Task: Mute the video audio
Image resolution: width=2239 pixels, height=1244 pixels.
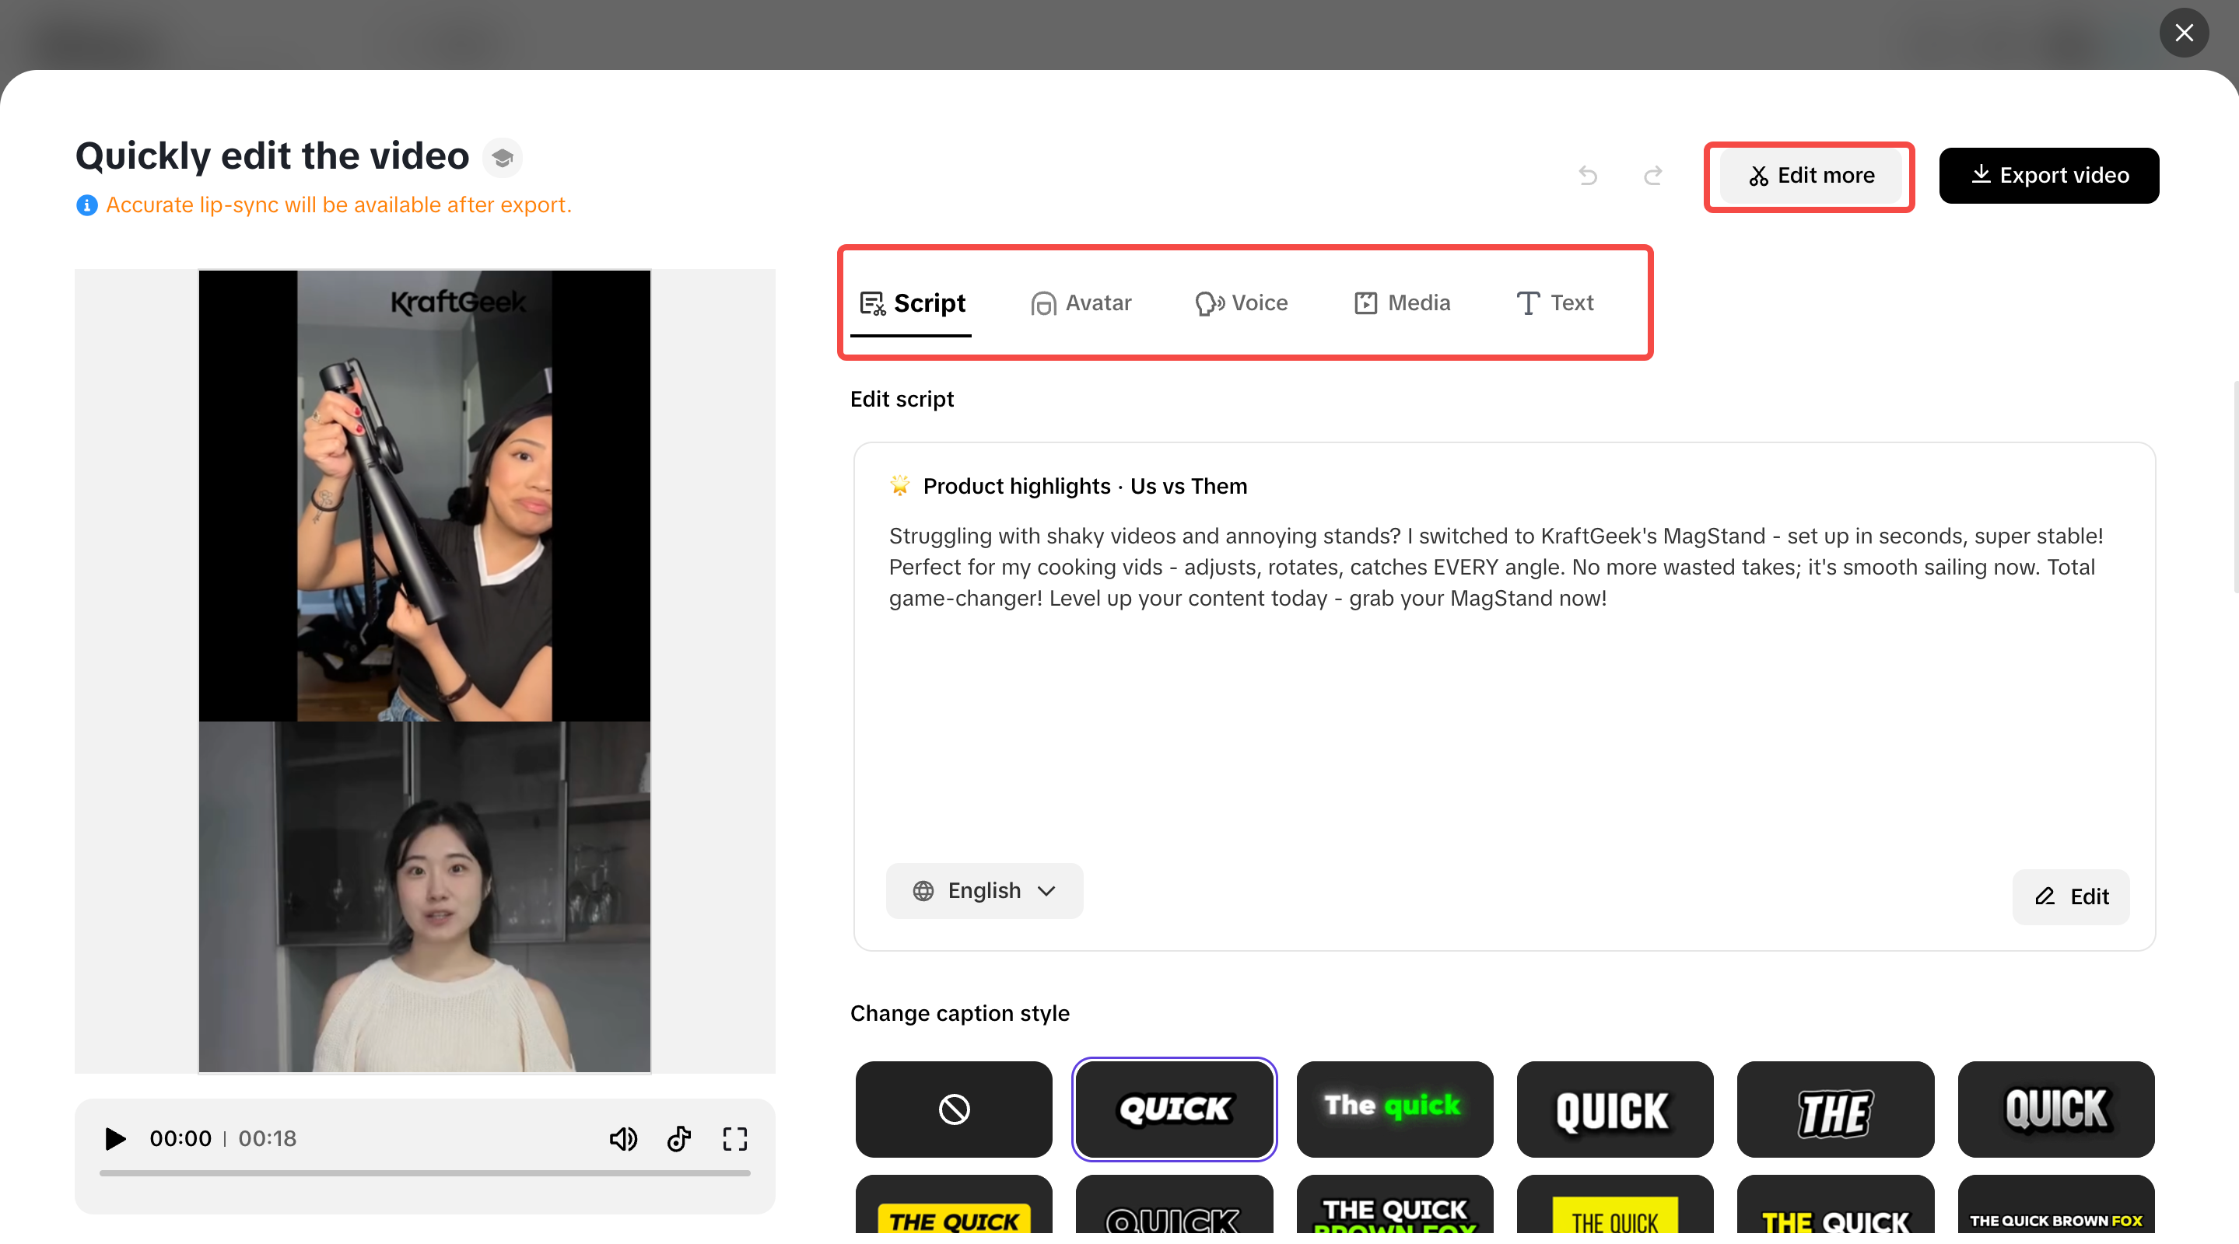Action: click(623, 1139)
